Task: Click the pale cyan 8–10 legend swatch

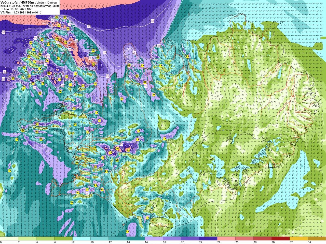Action: [81, 239]
